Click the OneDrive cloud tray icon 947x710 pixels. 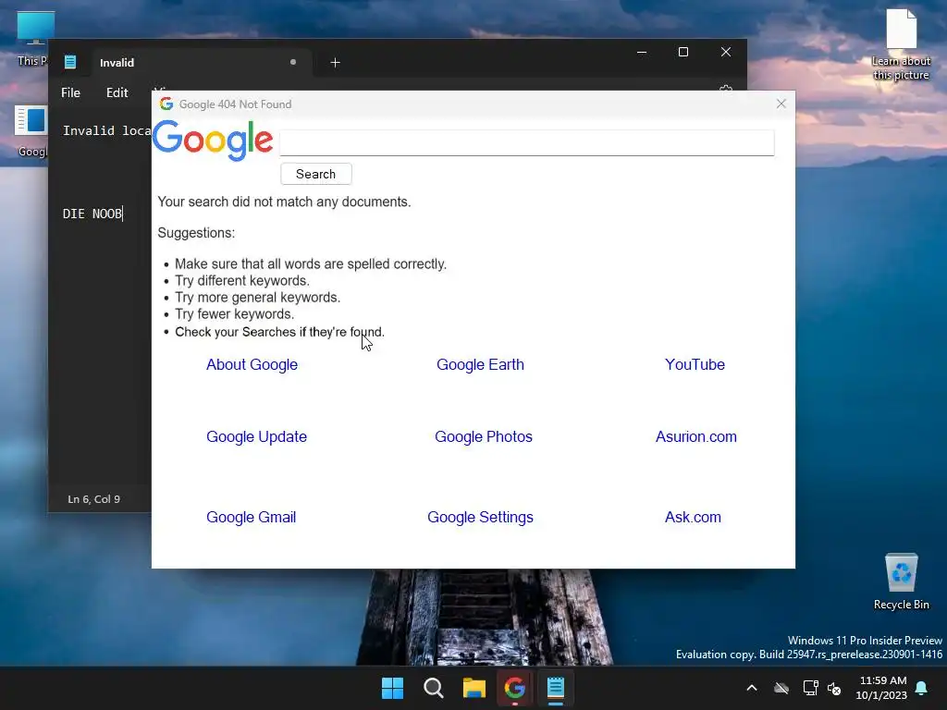tap(781, 688)
